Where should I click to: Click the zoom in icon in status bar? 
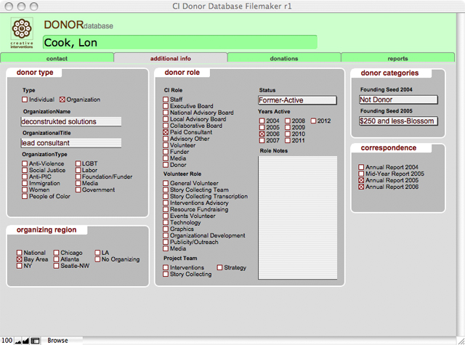[26, 340]
